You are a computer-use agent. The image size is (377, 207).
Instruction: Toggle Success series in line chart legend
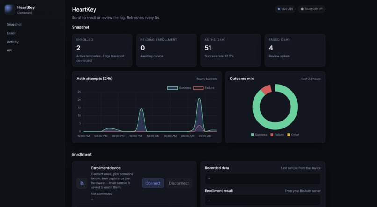(179, 88)
